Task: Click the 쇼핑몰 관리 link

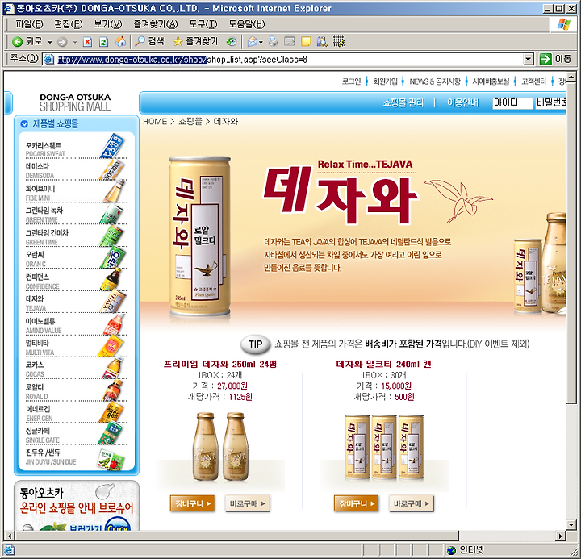Action: tap(403, 102)
